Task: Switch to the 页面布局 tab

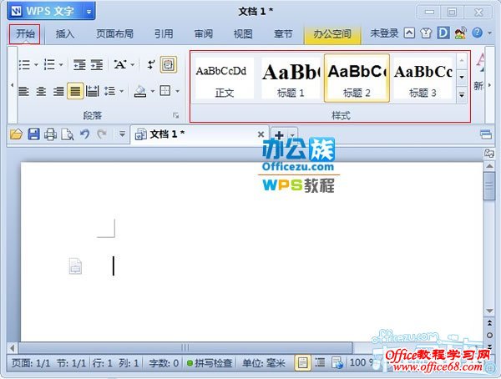Action: coord(114,33)
